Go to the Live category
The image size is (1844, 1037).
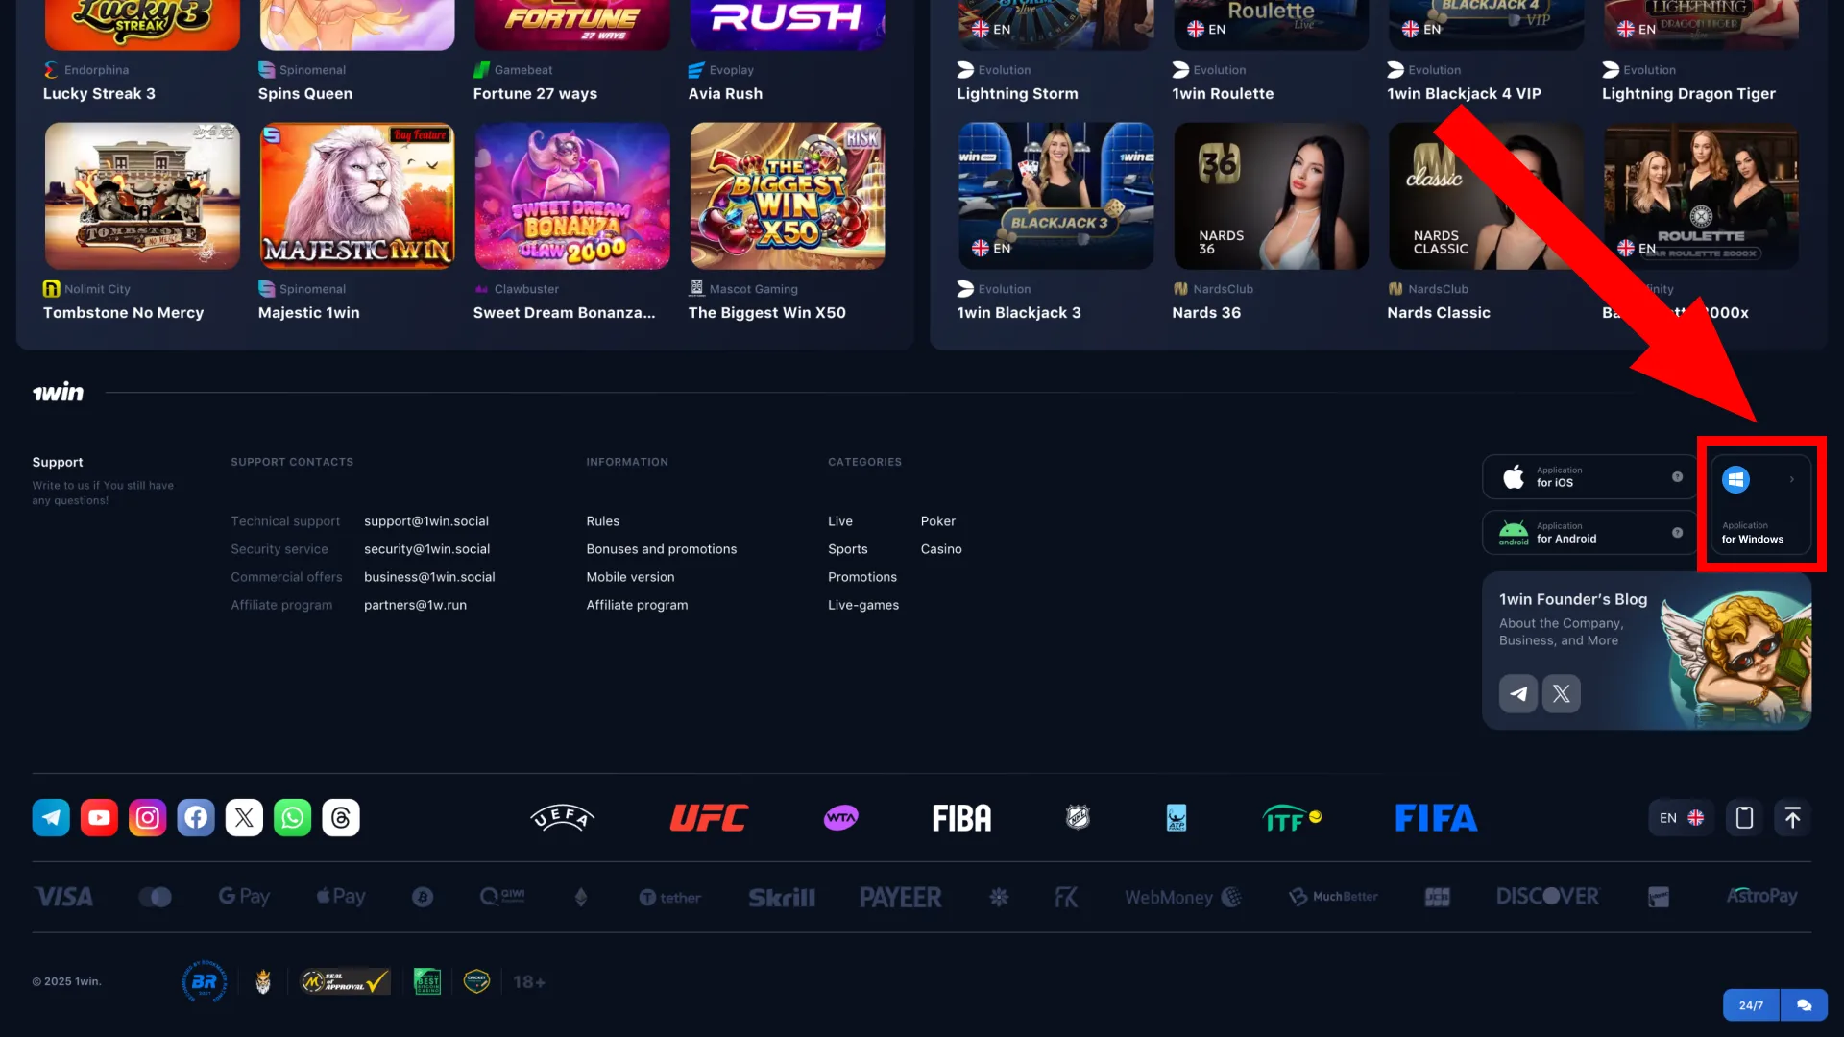pos(840,521)
